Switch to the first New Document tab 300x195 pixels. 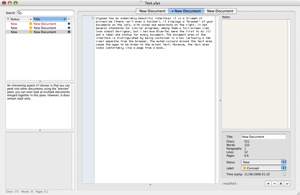pos(152,11)
